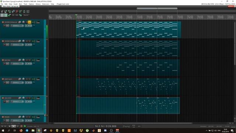Open the Options menu

(x=31, y=4)
